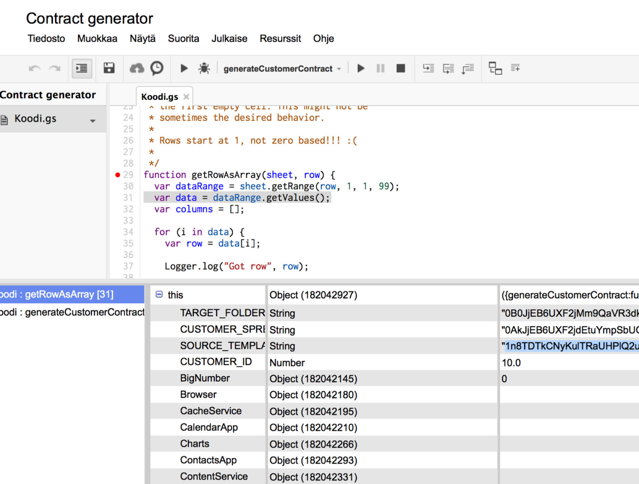Click the step out icon

468,68
